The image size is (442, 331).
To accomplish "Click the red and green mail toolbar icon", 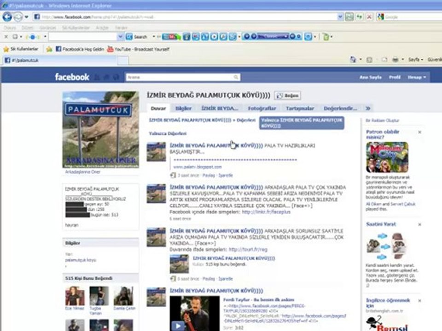I will coord(171,37).
